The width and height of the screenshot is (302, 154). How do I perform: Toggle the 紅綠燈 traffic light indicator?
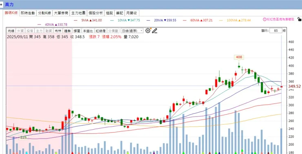(x=100, y=31)
